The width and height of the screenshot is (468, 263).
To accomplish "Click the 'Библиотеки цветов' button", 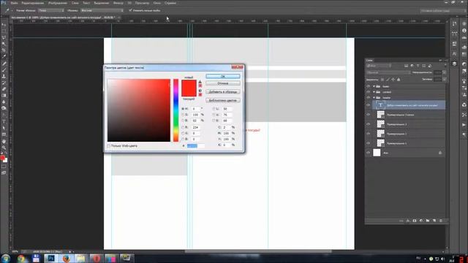I will (222, 101).
